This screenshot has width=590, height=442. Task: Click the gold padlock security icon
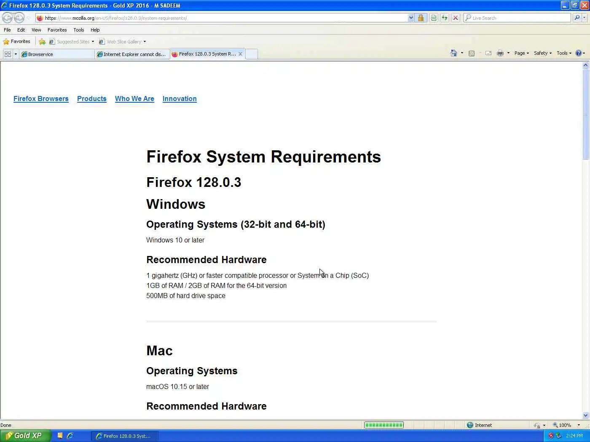coord(421,18)
